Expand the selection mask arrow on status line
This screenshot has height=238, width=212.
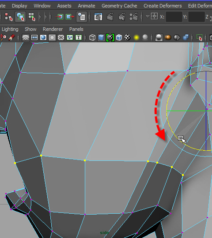tap(40, 17)
